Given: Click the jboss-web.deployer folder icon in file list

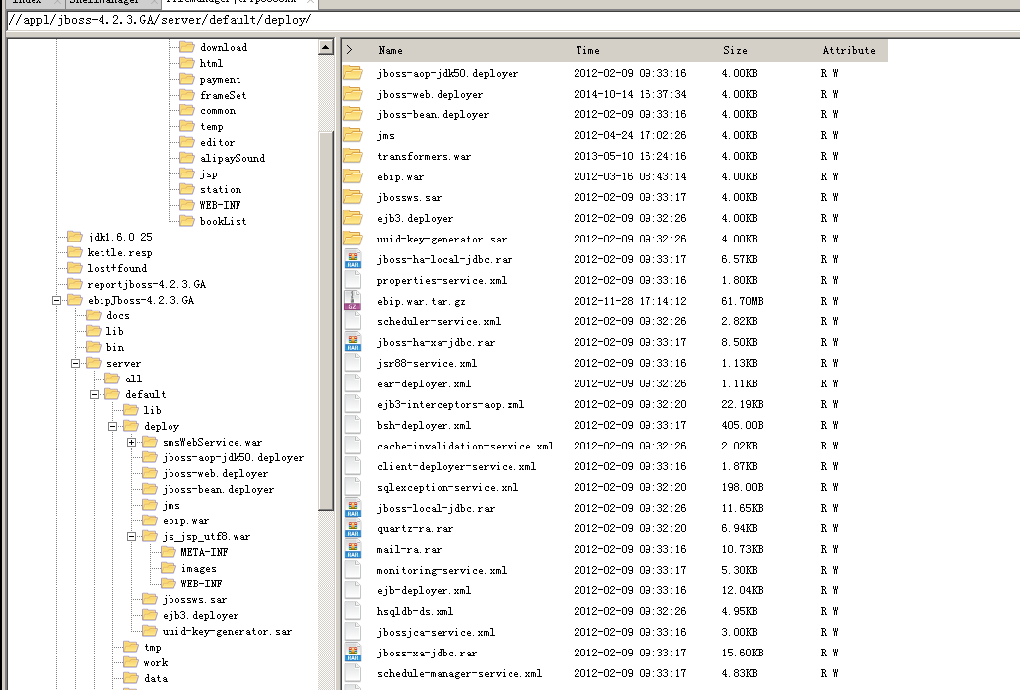Looking at the screenshot, I should [353, 94].
